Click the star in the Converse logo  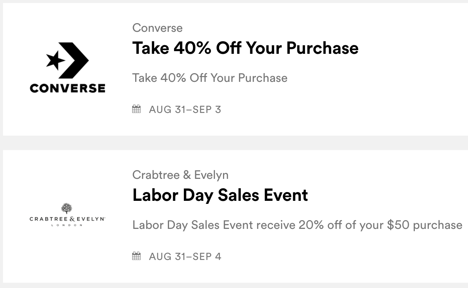coord(55,61)
